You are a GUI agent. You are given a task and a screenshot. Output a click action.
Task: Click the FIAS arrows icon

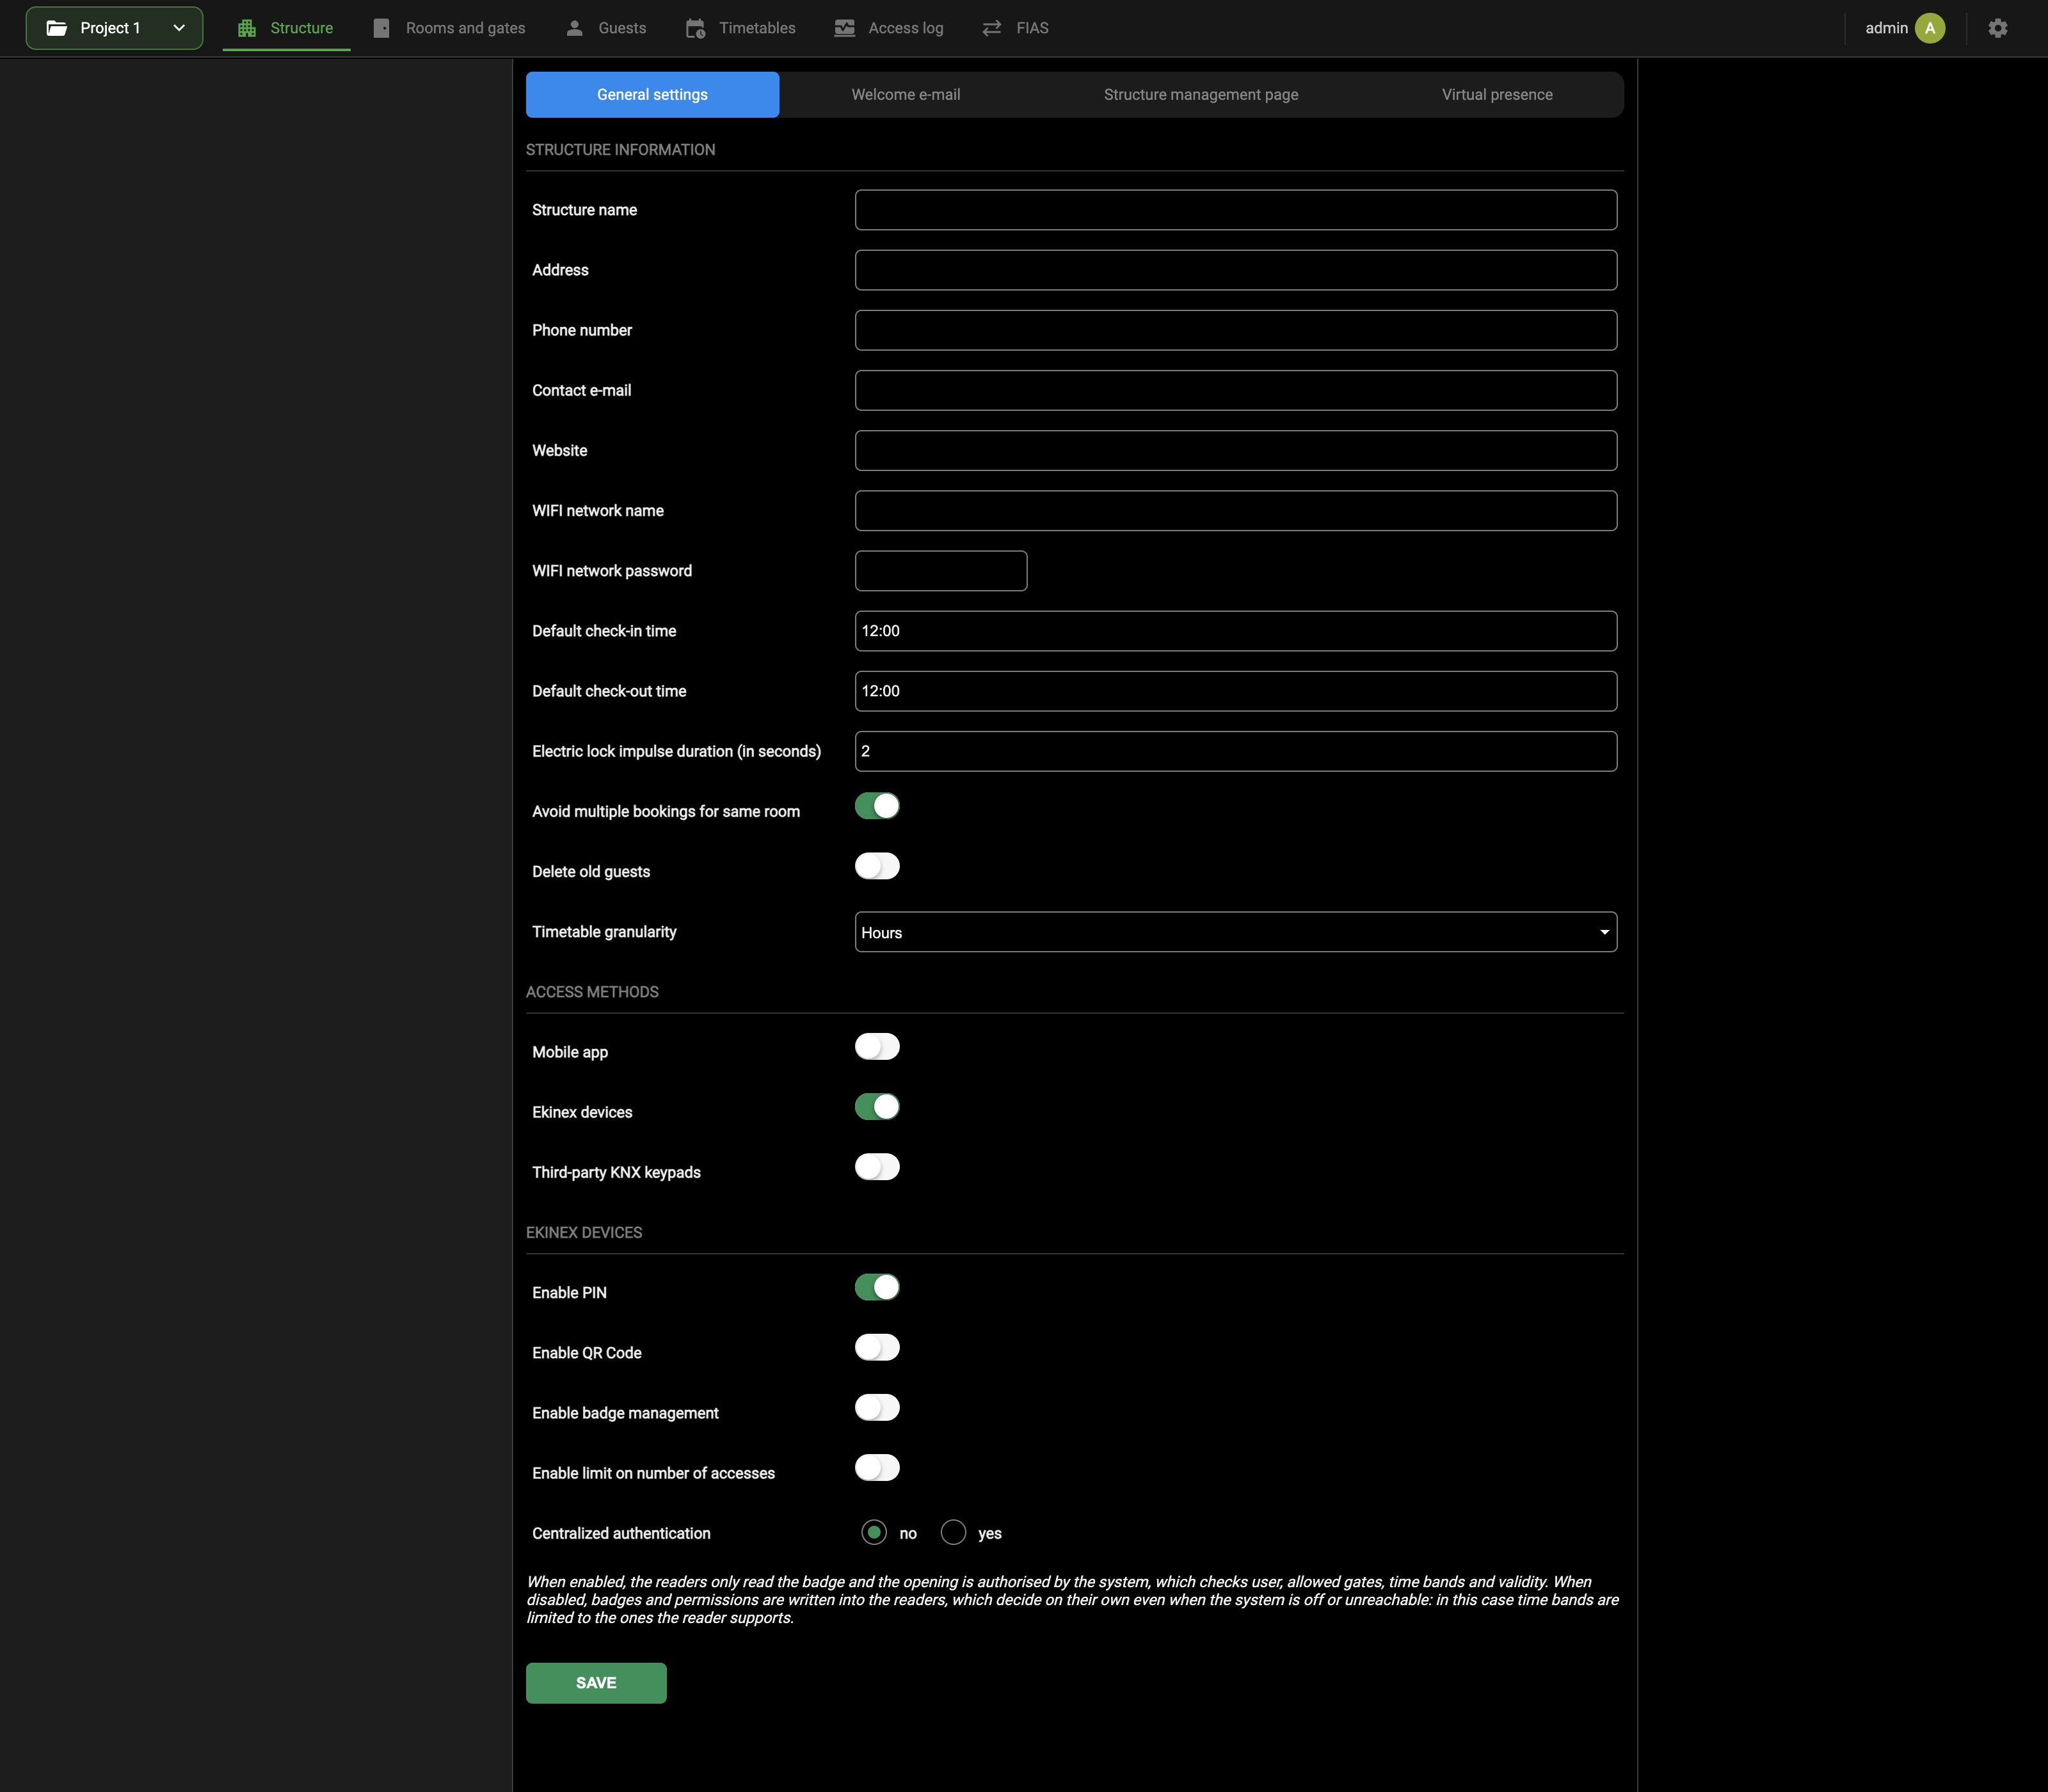991,28
